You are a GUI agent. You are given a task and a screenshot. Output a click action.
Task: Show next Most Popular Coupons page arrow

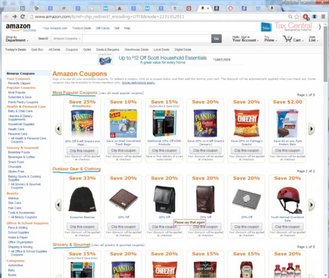(x=312, y=129)
